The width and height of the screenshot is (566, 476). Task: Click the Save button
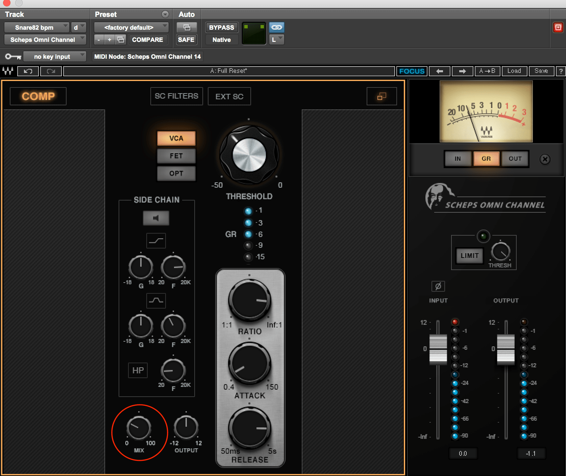click(x=541, y=71)
